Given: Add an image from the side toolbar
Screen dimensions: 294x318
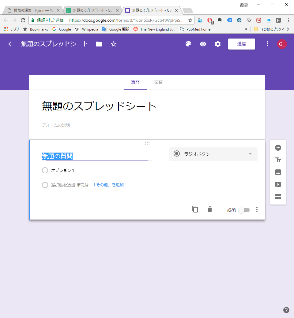Looking at the screenshot, I should (x=278, y=172).
